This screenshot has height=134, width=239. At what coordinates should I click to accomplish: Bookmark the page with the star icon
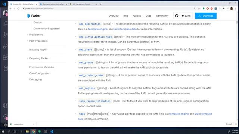(199, 9)
